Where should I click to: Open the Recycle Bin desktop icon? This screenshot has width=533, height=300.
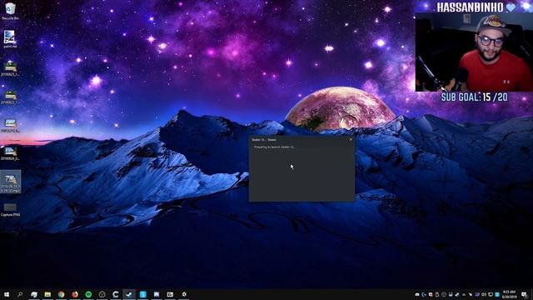coord(10,11)
